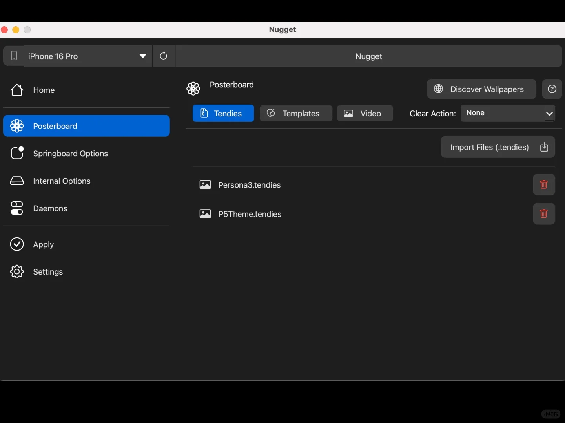Switch to the Video tab

point(365,113)
